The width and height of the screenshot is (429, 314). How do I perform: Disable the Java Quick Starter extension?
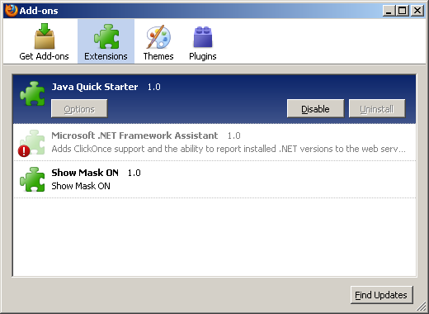[x=315, y=108]
